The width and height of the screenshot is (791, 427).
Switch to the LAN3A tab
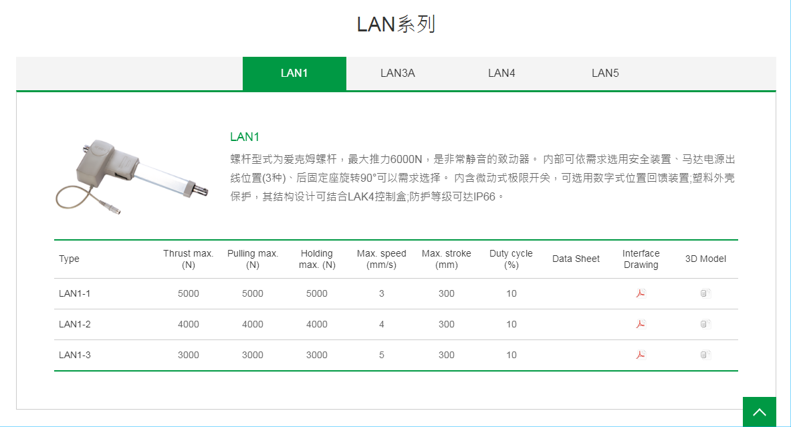click(398, 74)
